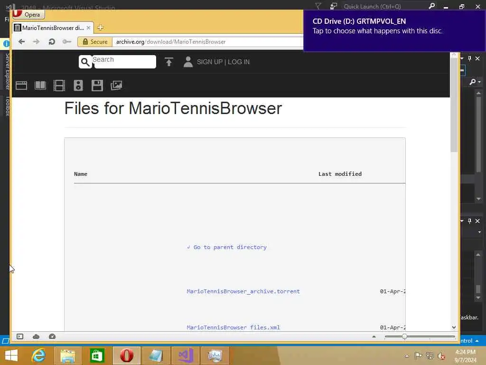This screenshot has height=365, width=486.
Task: Open the lower panel window-position dropdown
Action: pyautogui.click(x=462, y=221)
